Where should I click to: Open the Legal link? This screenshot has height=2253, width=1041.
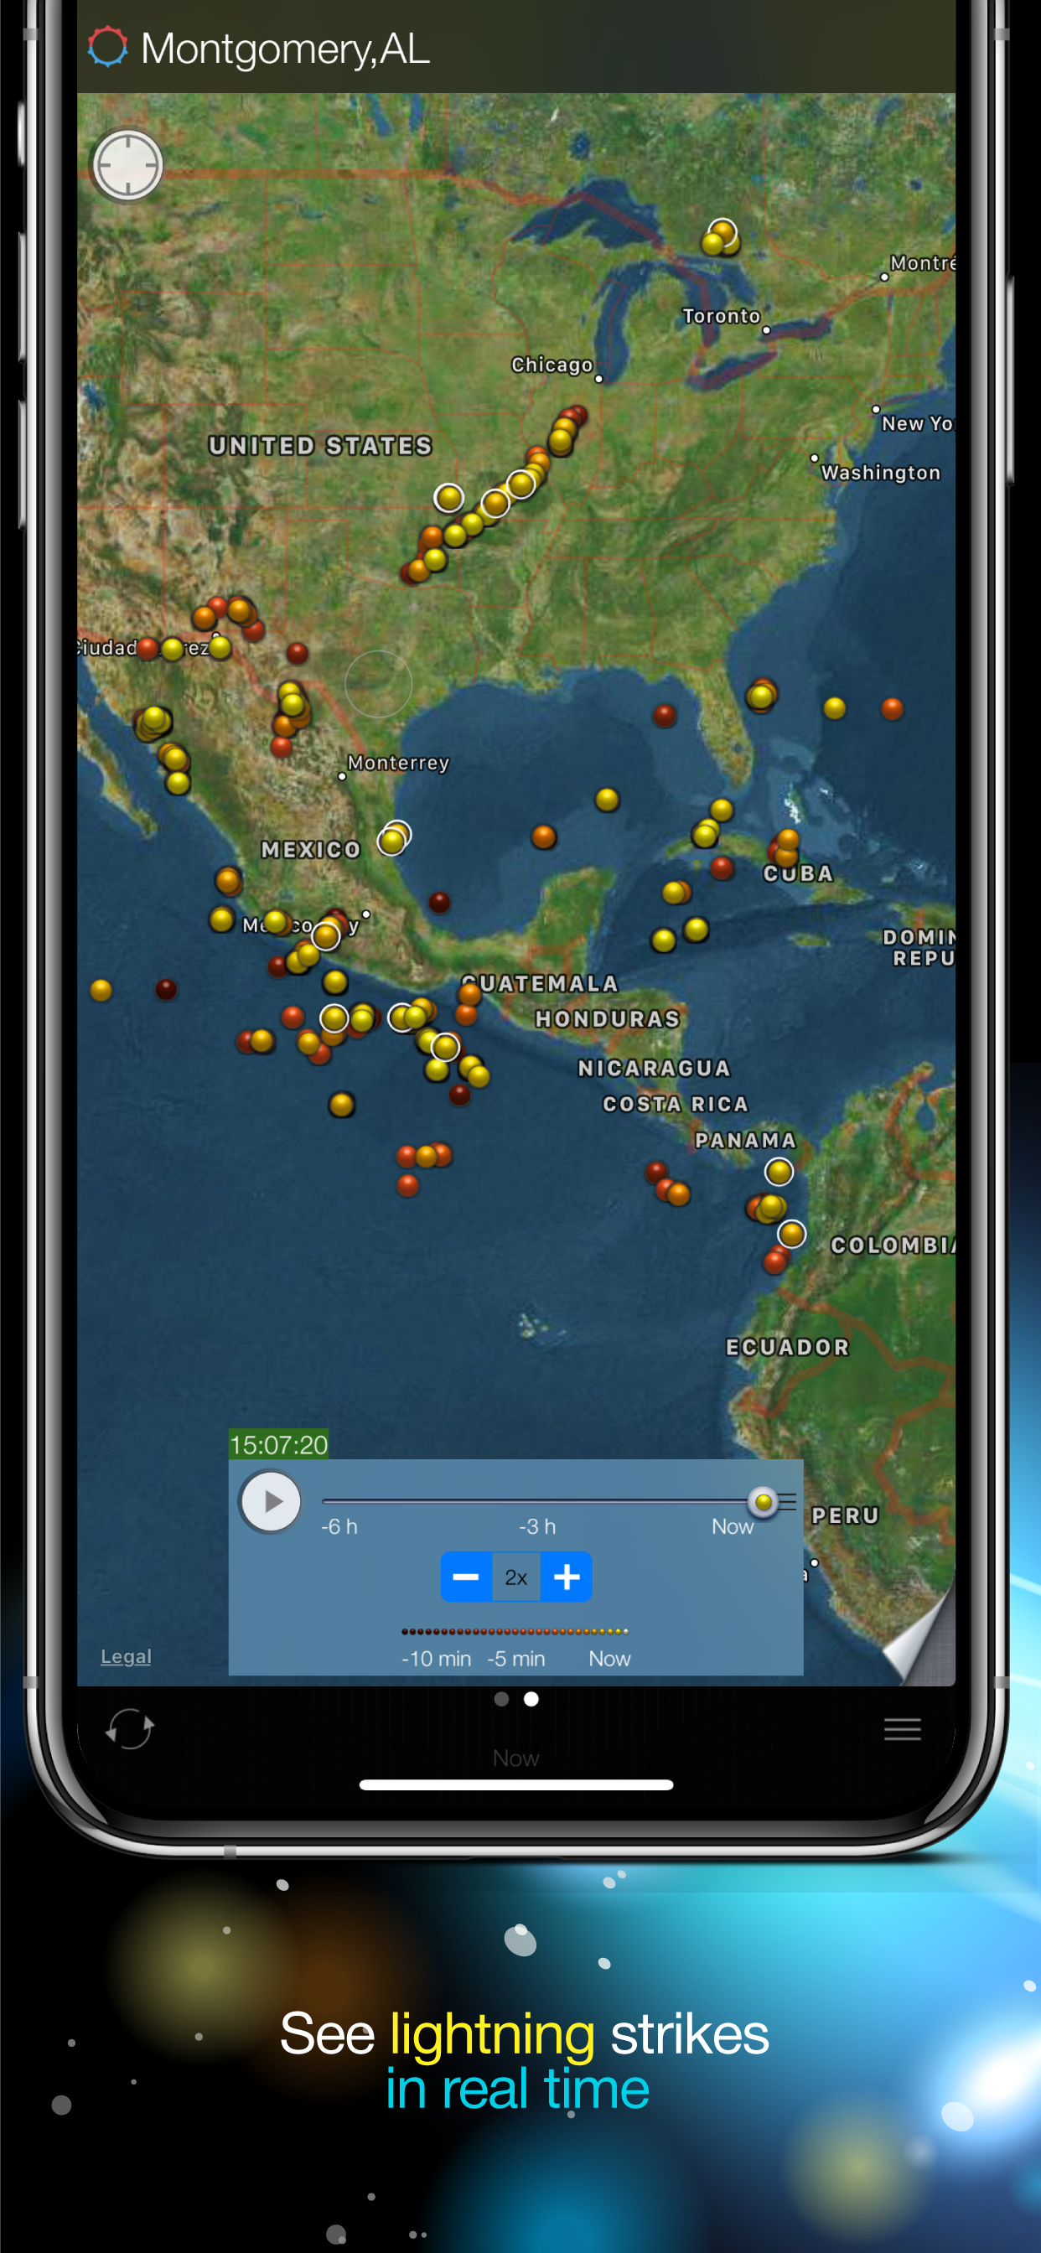[126, 1656]
